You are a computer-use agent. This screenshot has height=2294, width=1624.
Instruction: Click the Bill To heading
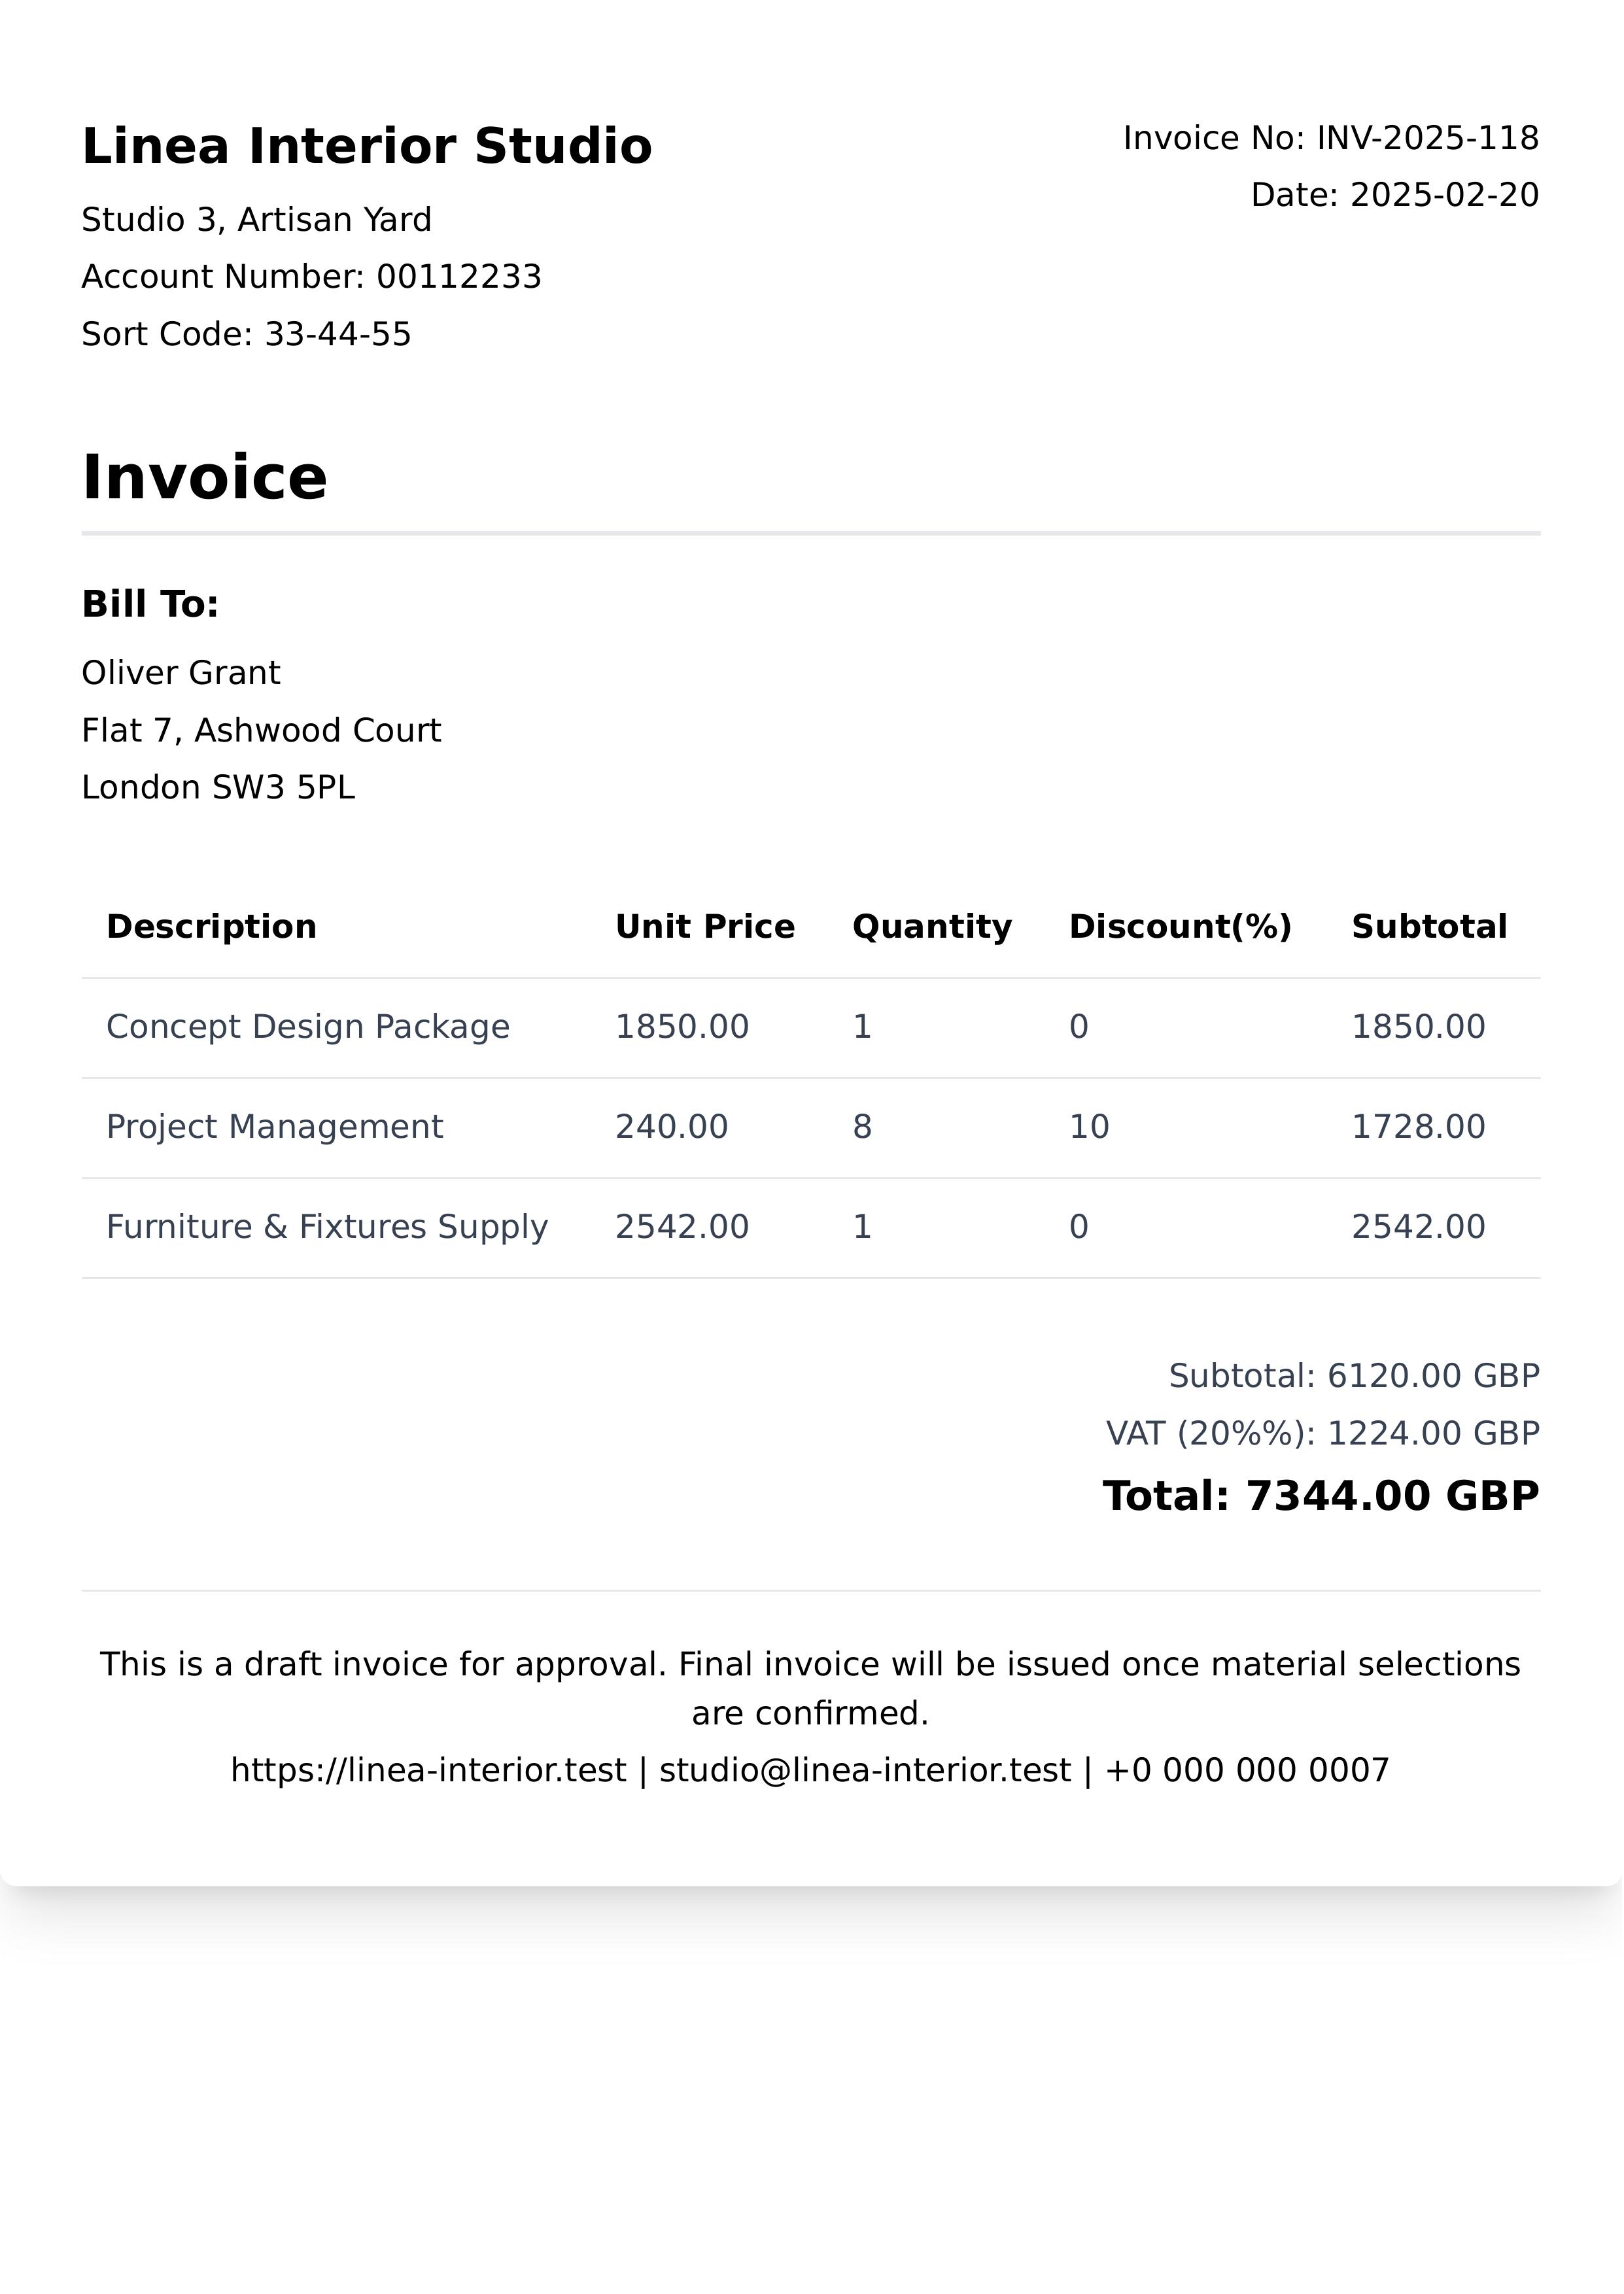(150, 605)
